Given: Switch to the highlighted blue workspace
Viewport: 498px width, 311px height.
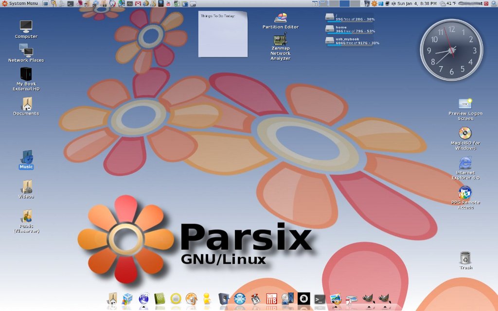Looking at the screenshot, I should [345, 3].
